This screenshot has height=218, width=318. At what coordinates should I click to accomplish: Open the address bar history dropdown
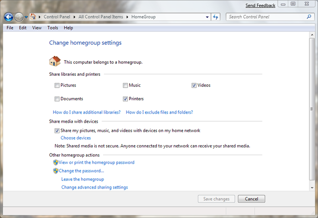(x=207, y=17)
